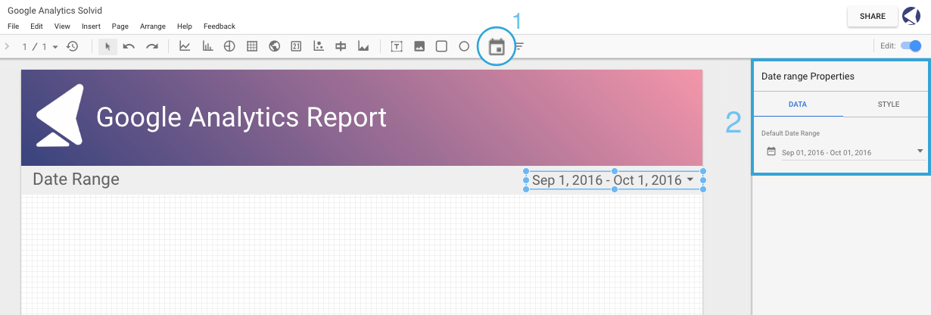Undo the last action
The image size is (931, 315).
pos(129,46)
